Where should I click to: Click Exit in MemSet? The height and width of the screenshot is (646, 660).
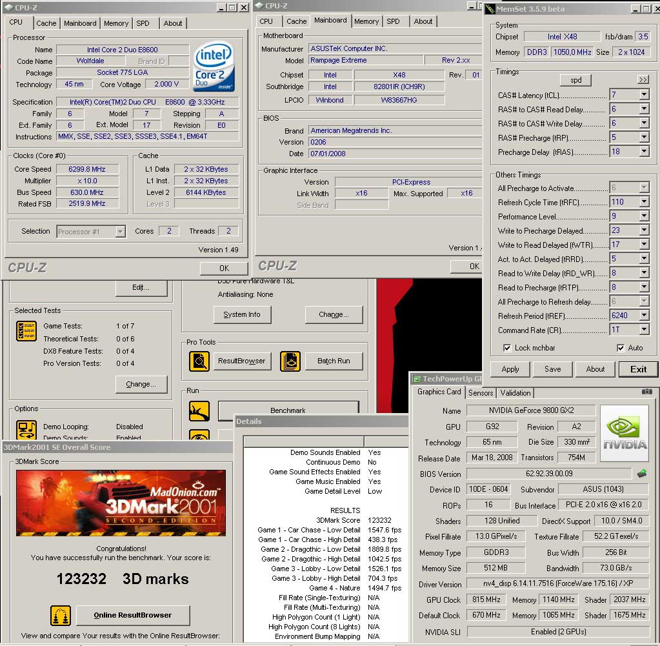pyautogui.click(x=639, y=369)
